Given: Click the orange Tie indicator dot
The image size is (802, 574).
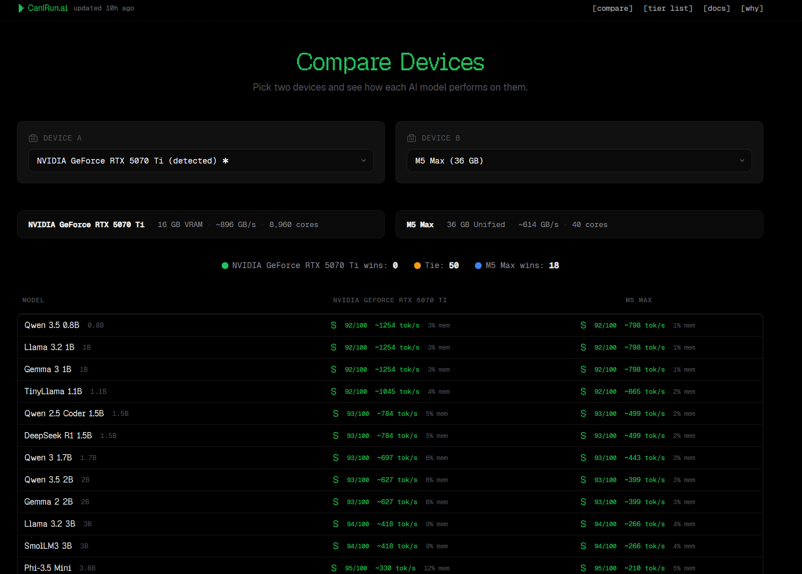Looking at the screenshot, I should tap(417, 266).
